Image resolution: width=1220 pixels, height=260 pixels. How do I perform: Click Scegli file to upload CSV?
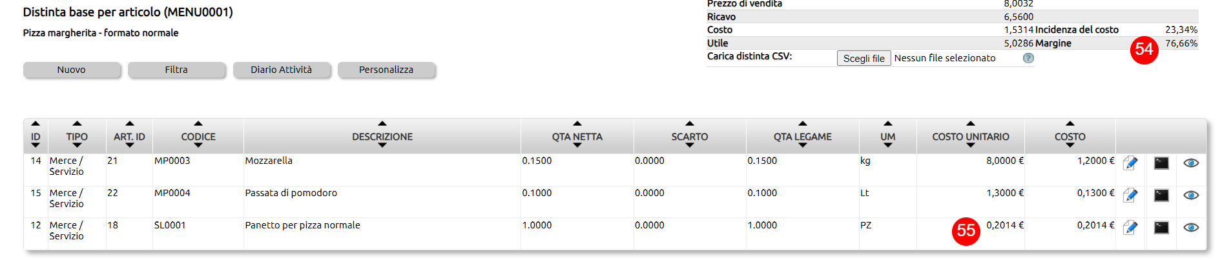point(864,58)
